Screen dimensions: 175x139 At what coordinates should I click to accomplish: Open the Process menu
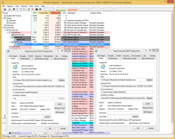24,6
